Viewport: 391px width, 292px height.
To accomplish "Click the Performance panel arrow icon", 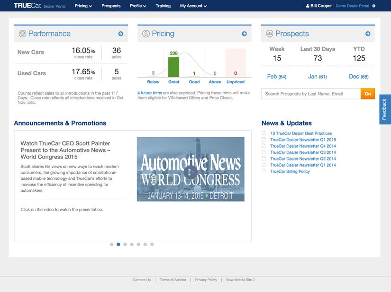I will (121, 34).
